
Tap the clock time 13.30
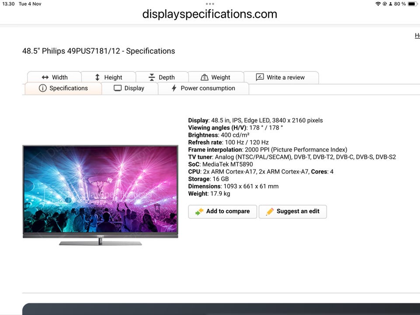[x=8, y=4]
